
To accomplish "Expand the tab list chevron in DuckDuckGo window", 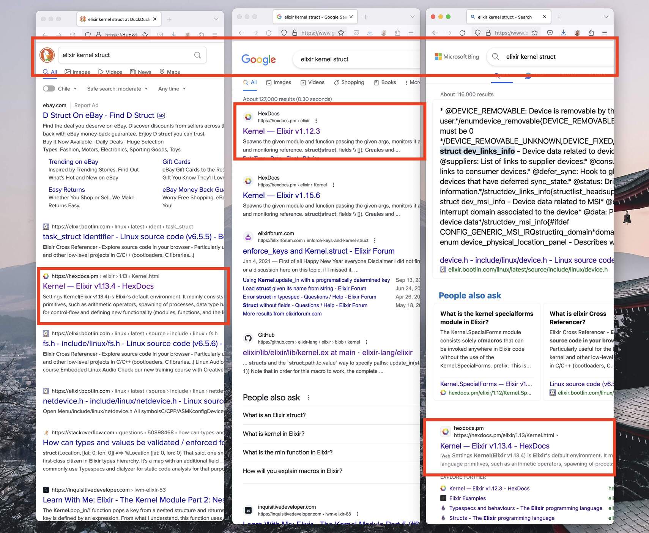I will coord(216,19).
